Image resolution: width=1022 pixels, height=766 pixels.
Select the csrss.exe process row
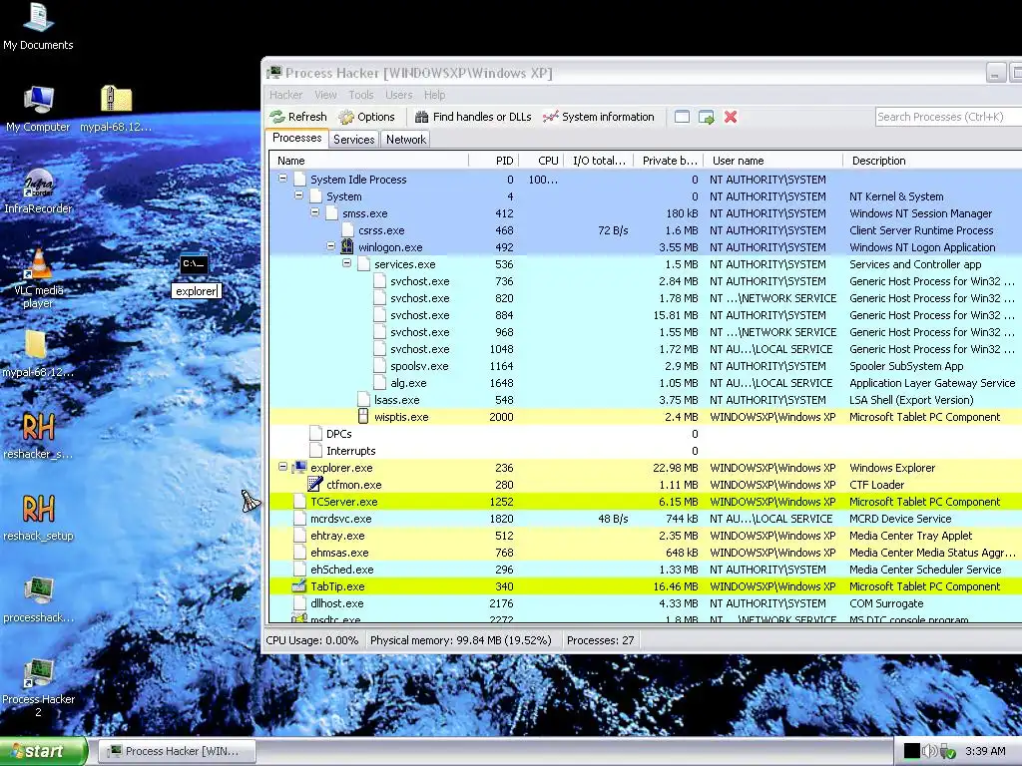pyautogui.click(x=646, y=230)
